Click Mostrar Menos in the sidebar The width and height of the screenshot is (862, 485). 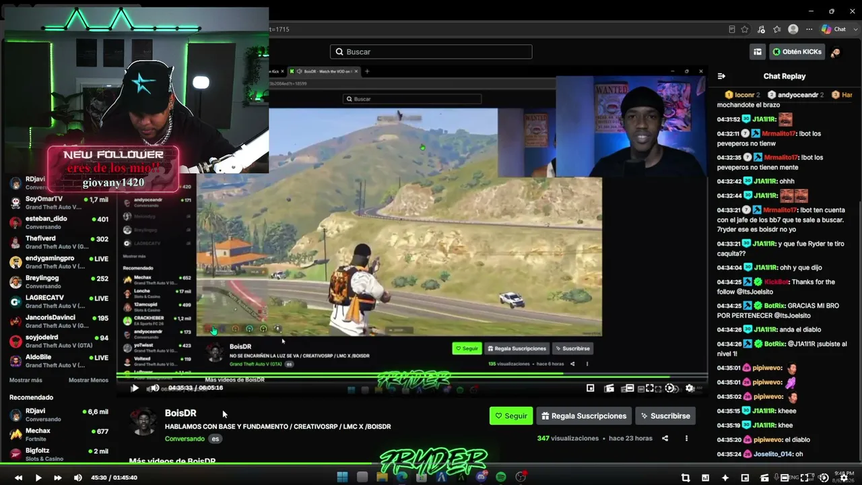coord(88,380)
